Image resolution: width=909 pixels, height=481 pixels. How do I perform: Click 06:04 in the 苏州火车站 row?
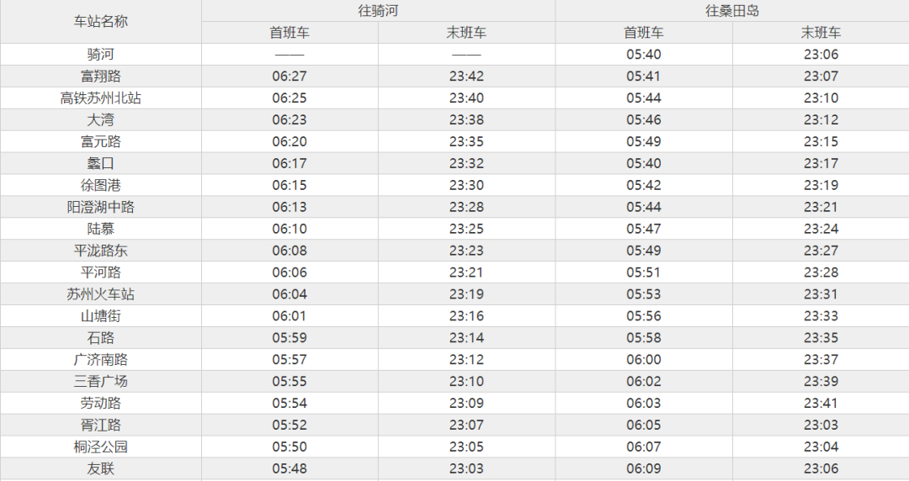tap(290, 294)
